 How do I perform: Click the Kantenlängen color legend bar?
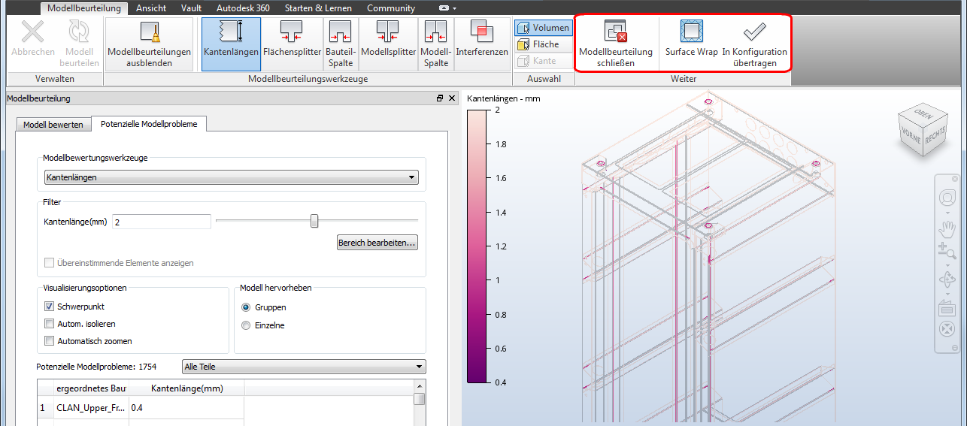(x=477, y=246)
